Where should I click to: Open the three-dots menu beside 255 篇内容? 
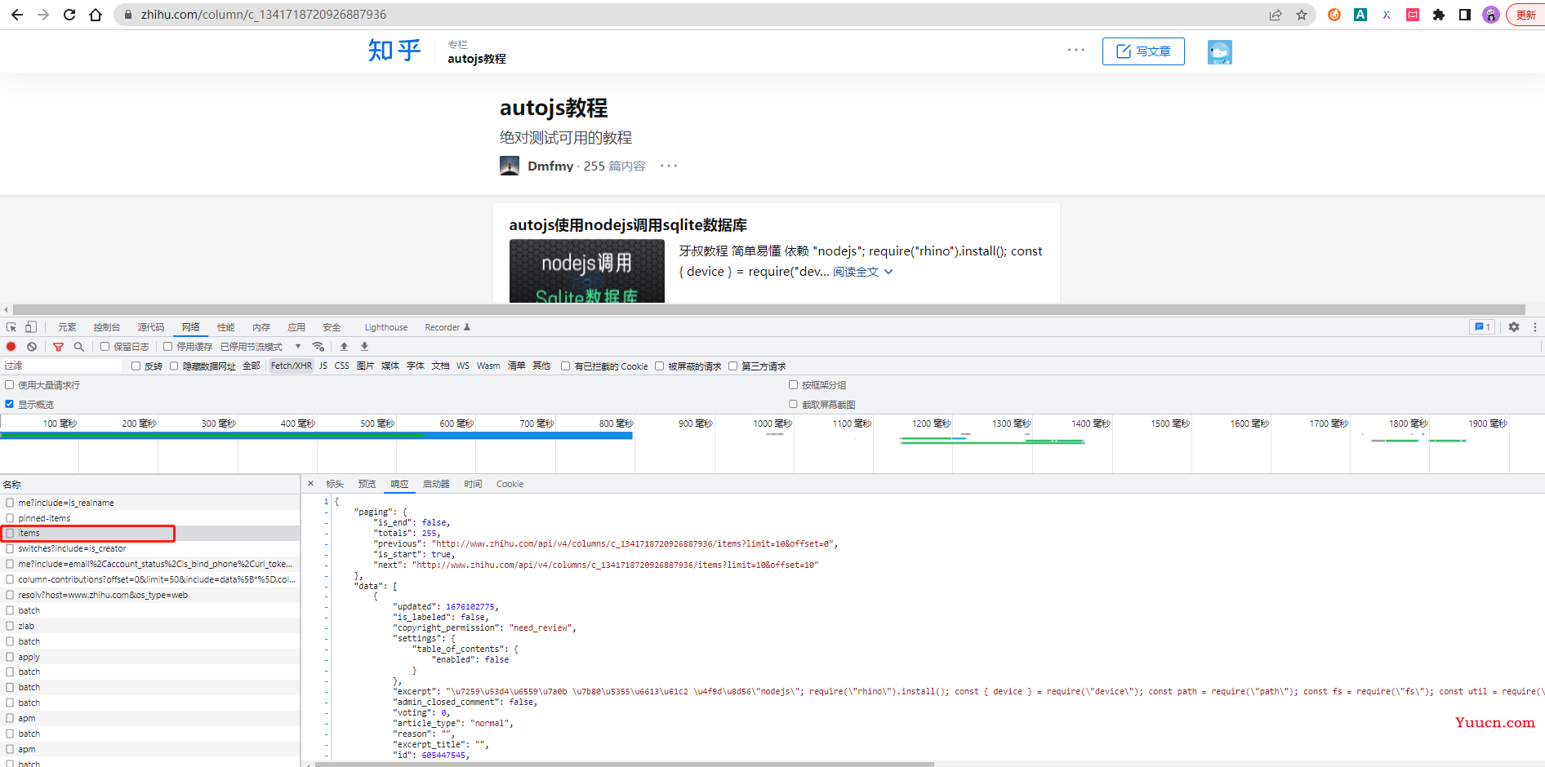(x=669, y=166)
